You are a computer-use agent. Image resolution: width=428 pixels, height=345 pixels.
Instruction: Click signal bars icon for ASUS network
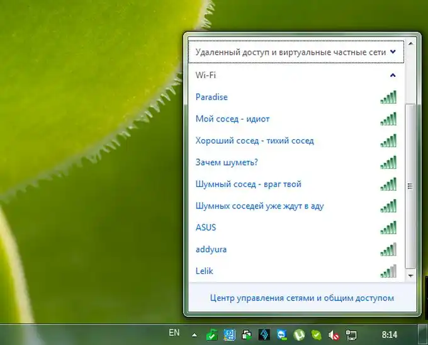388,227
